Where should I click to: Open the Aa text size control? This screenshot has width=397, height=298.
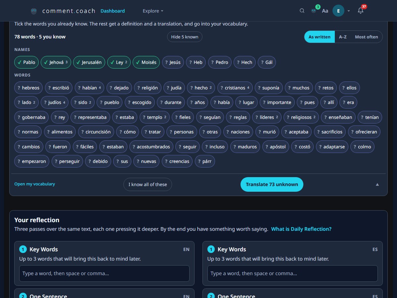tap(325, 11)
